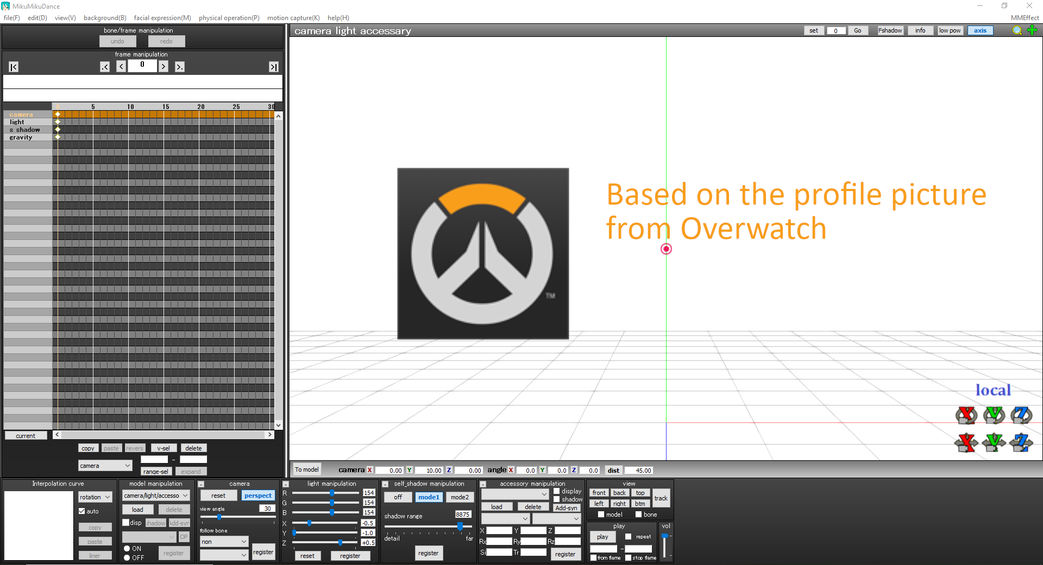Jump to the first frame
1043x565 pixels.
coord(14,67)
